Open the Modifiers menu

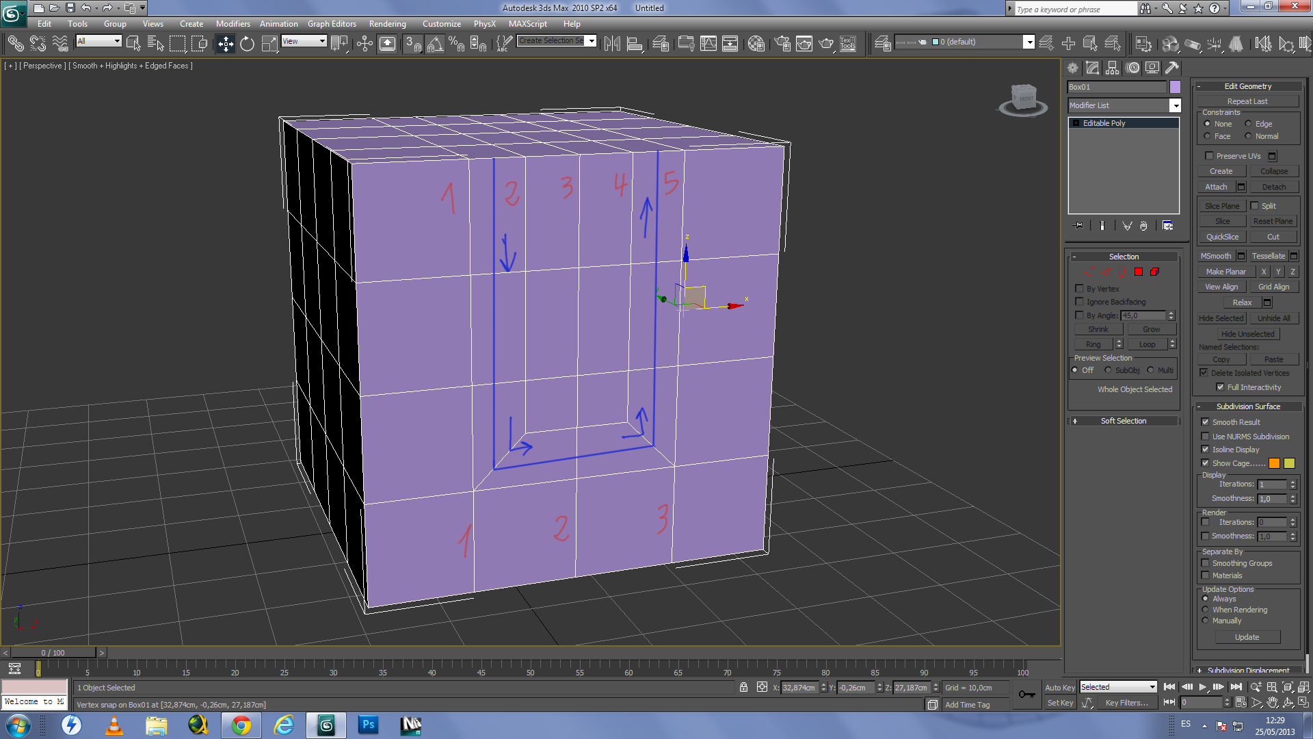click(233, 24)
